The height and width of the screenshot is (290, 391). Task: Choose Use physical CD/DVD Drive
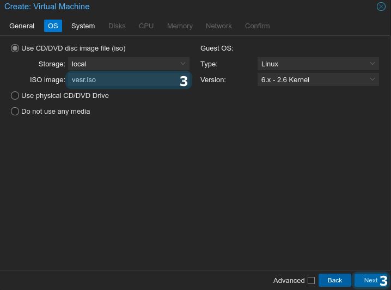pyautogui.click(x=15, y=96)
